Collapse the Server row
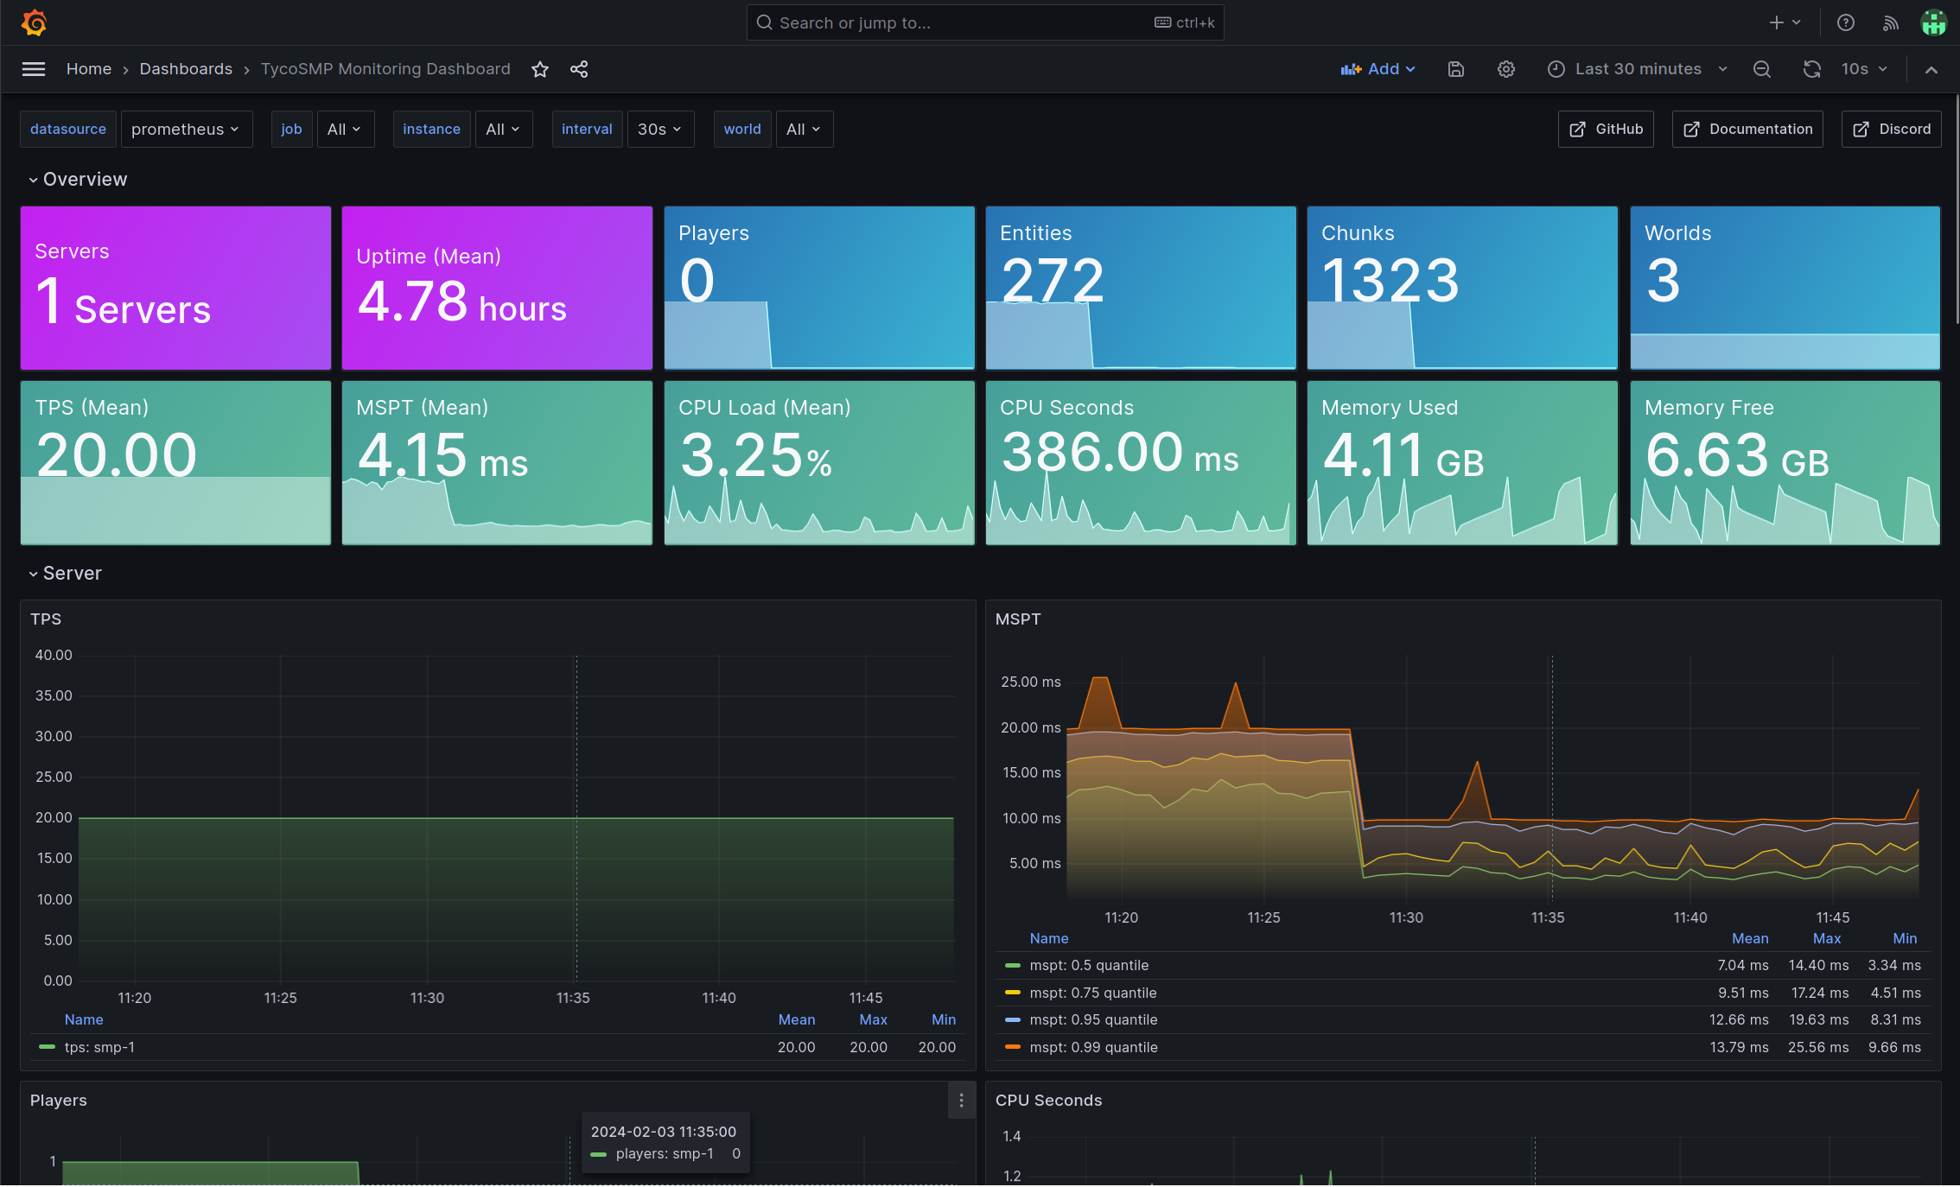This screenshot has width=1960, height=1187. 65,573
